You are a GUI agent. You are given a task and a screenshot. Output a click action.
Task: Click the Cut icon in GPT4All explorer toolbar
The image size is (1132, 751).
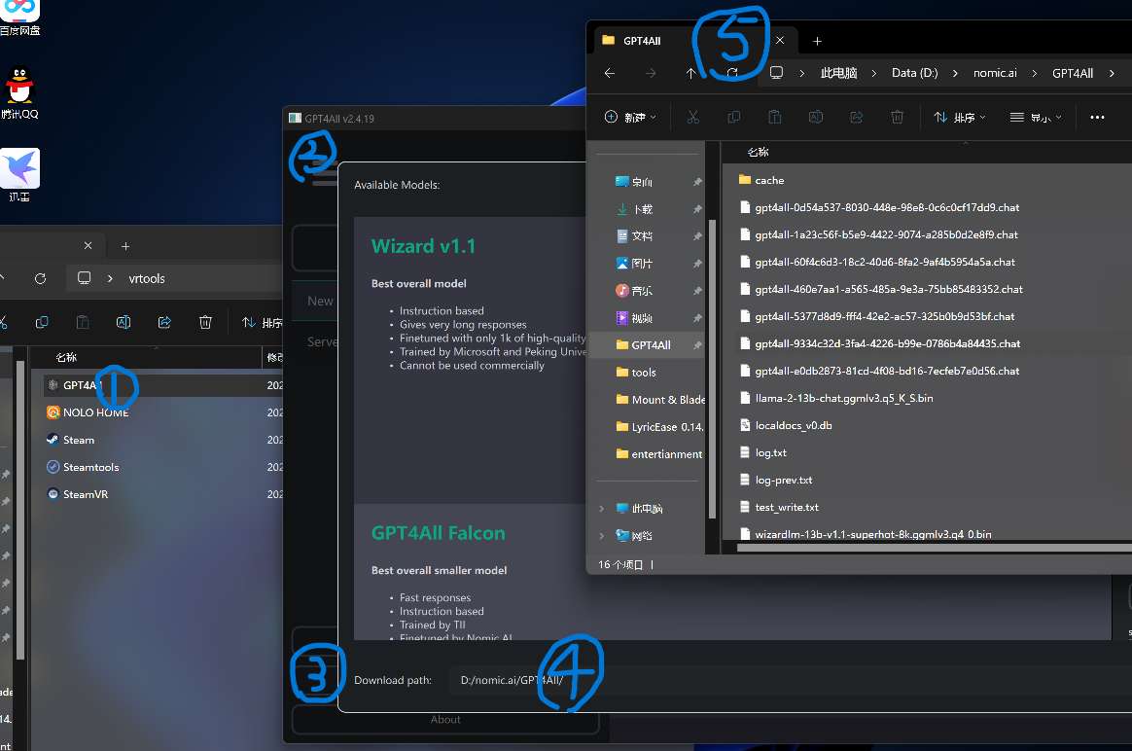(x=693, y=117)
